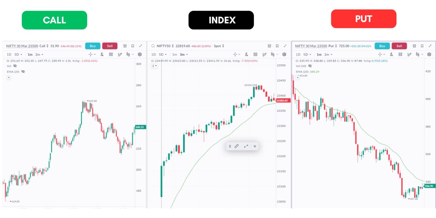Open the Spot selector in Index chart
Viewport: 436px width, 218px height.
point(219,46)
